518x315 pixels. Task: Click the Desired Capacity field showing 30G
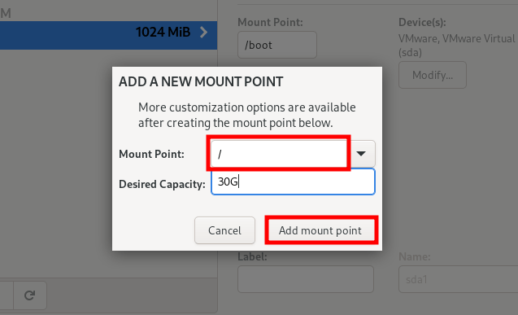[x=293, y=182]
